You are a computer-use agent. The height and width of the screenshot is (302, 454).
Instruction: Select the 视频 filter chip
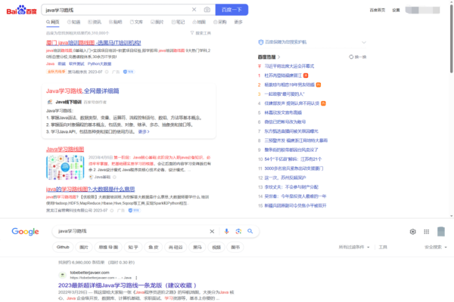(216, 247)
